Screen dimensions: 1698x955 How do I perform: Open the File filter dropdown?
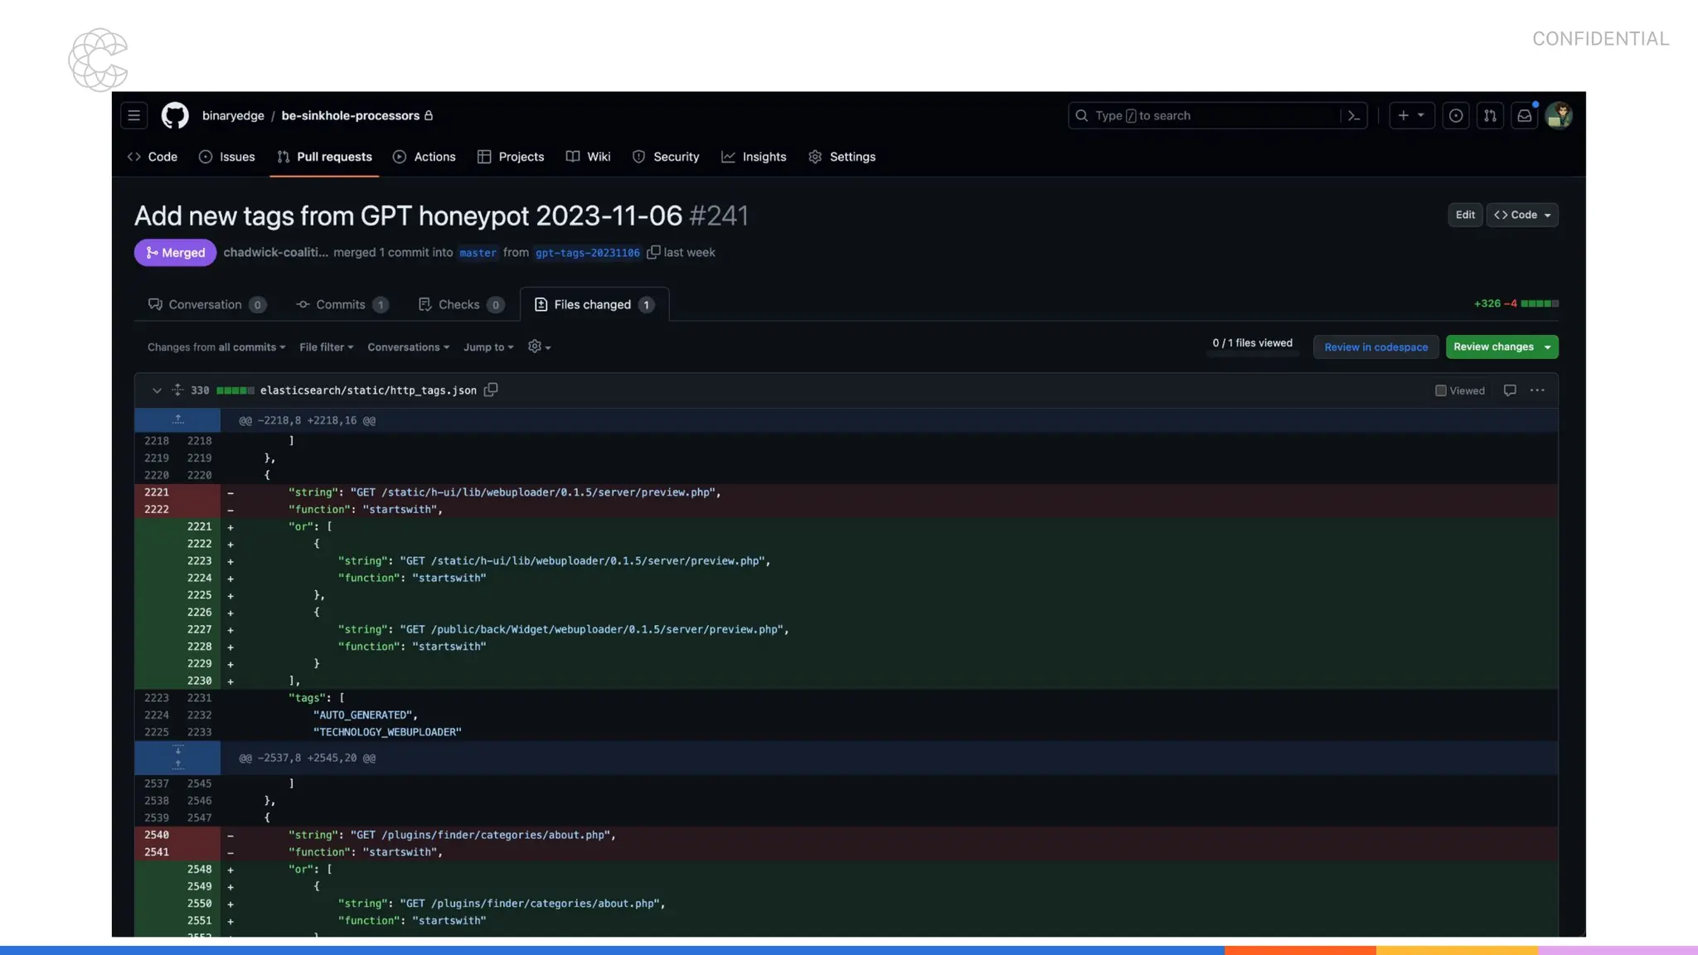point(326,347)
